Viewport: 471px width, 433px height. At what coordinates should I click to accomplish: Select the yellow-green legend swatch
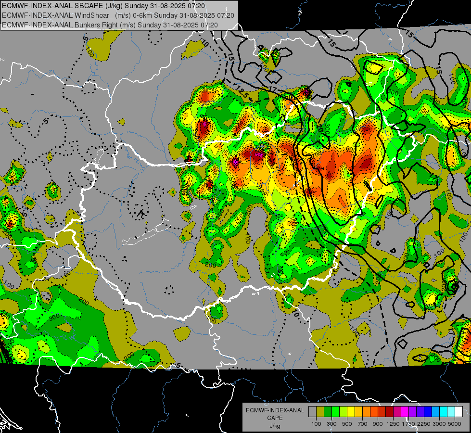343,411
